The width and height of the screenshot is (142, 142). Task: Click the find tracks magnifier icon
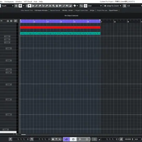click(x=15, y=21)
